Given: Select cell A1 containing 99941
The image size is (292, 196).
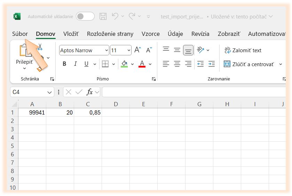Looking at the screenshot, I should click(x=32, y=112).
